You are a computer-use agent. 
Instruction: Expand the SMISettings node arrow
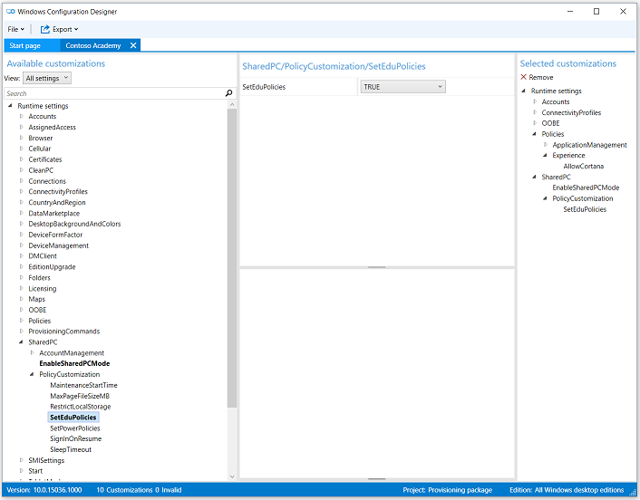pyautogui.click(x=21, y=460)
